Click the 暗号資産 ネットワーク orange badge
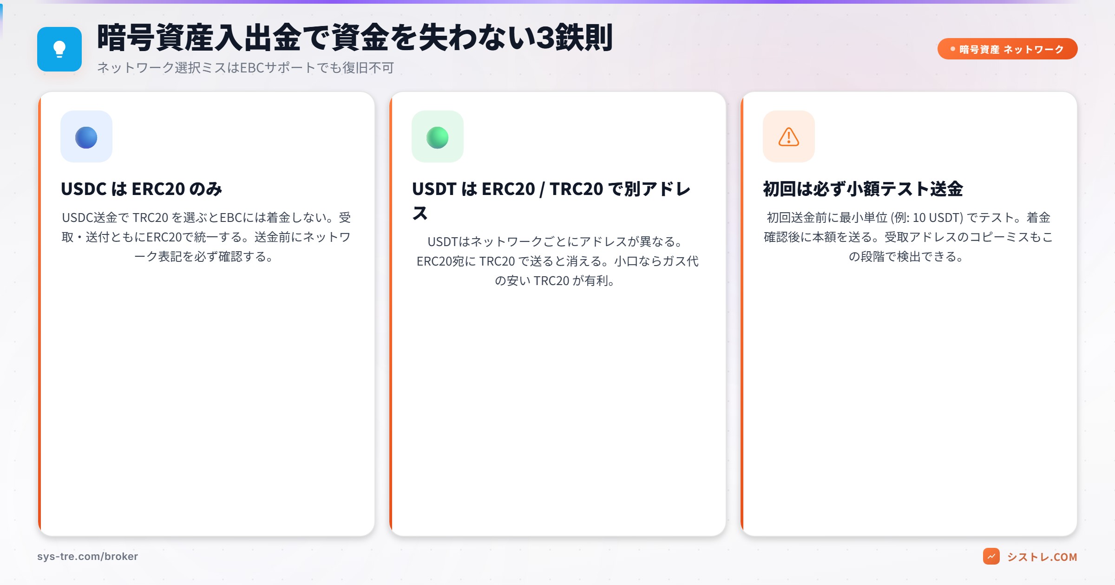 [1007, 49]
